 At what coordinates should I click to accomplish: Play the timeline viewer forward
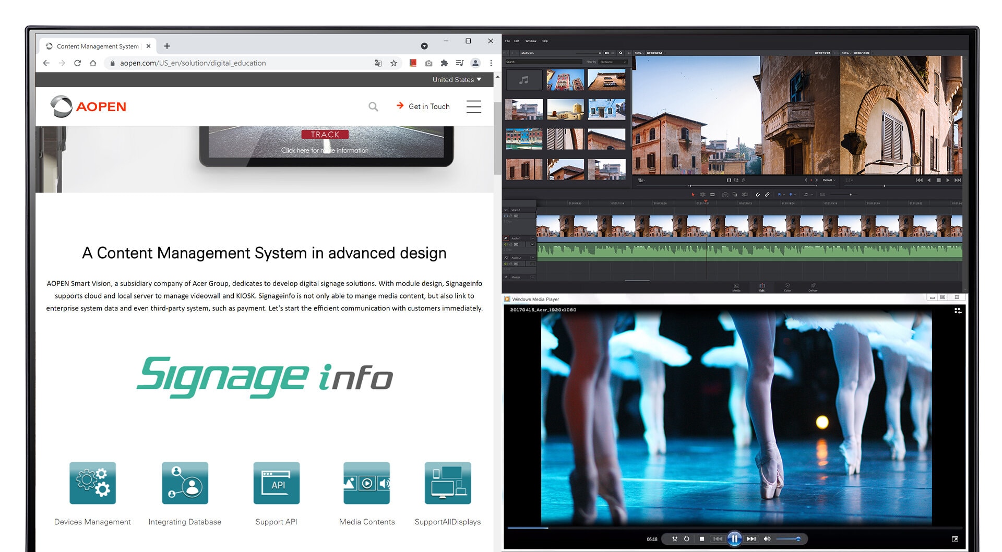click(948, 180)
